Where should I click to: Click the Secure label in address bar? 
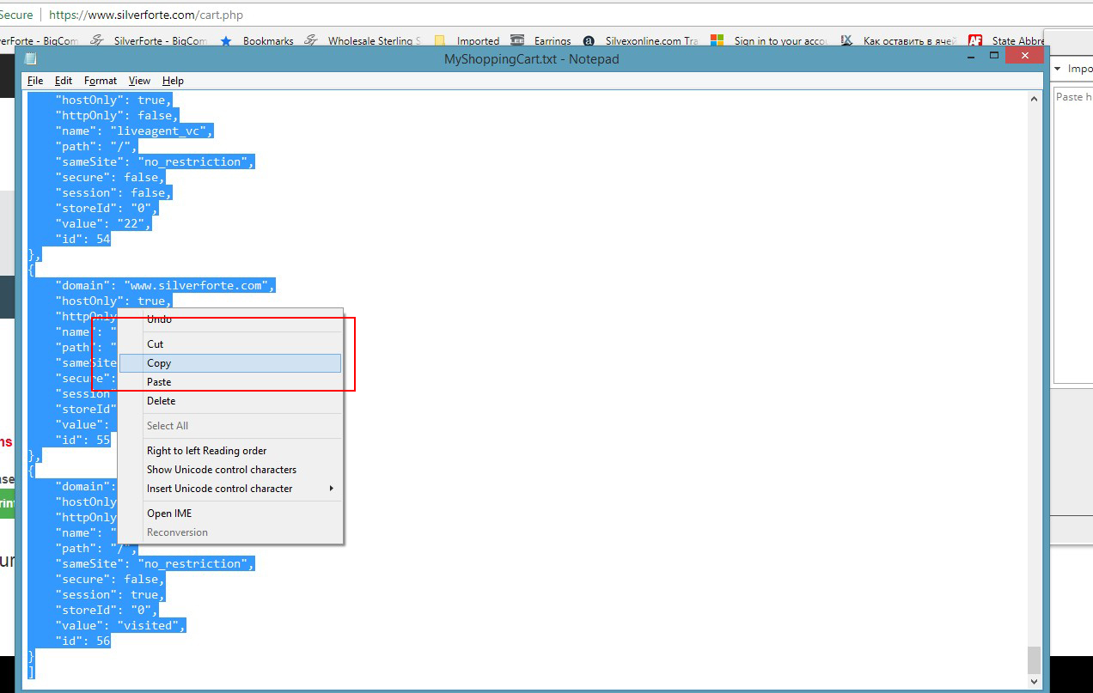16,15
